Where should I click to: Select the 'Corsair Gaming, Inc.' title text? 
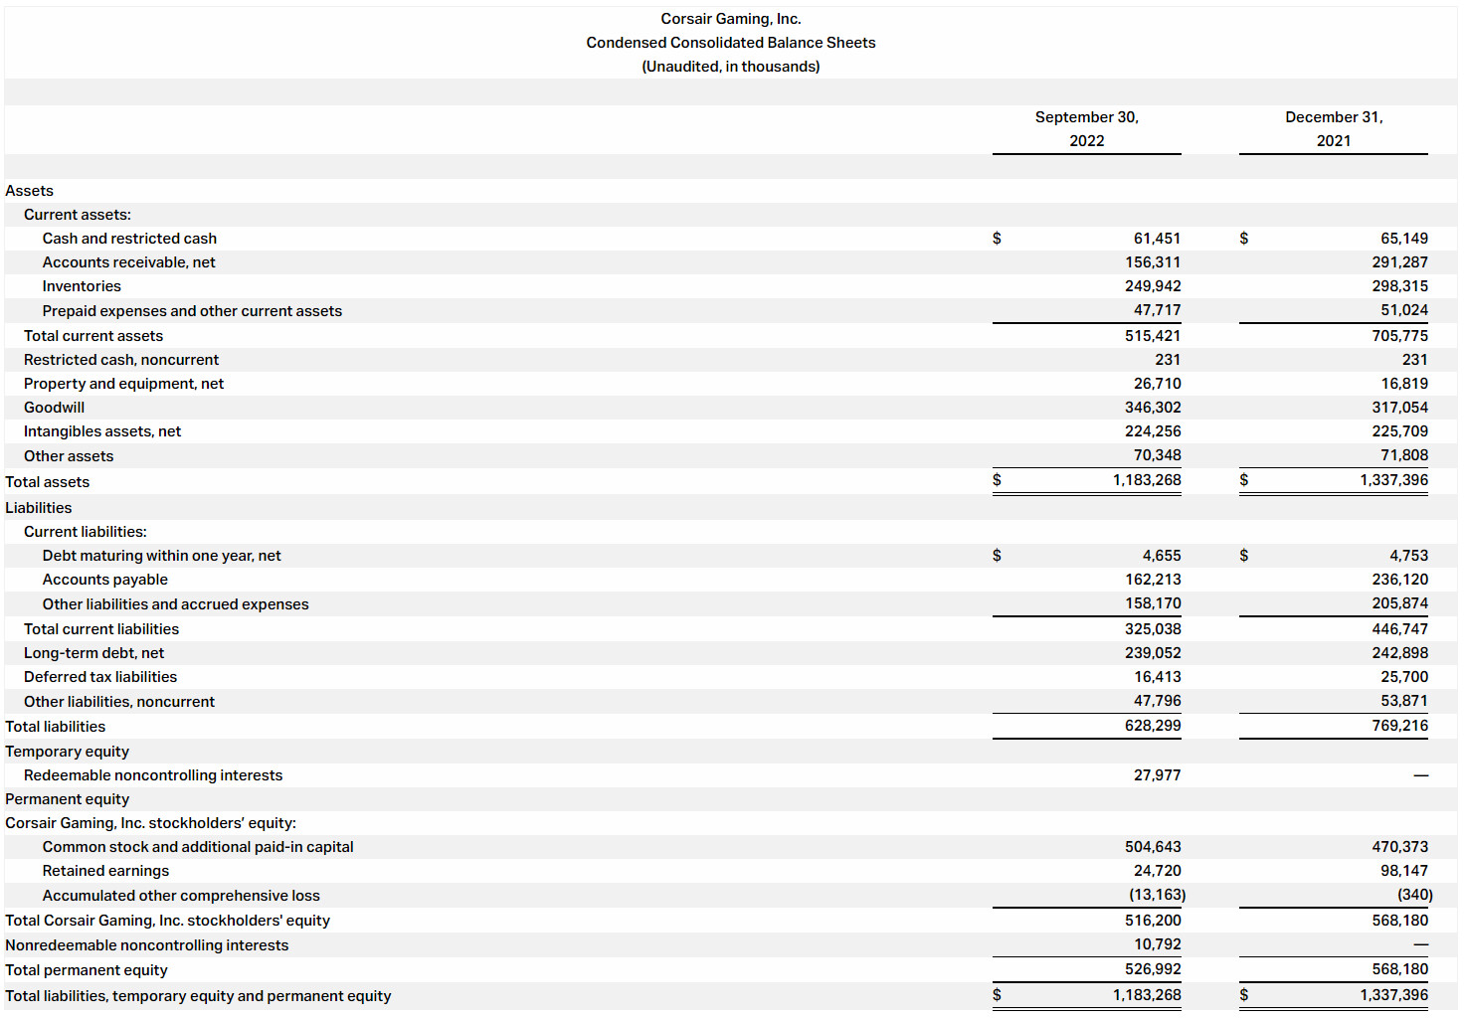click(731, 19)
